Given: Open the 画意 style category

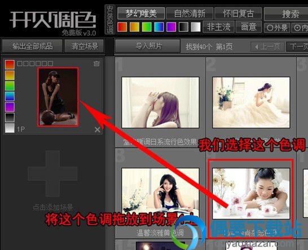Looking at the screenshot, I should point(249,26).
